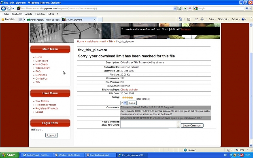
Task: Click the read mail icon
Action: point(196,19)
